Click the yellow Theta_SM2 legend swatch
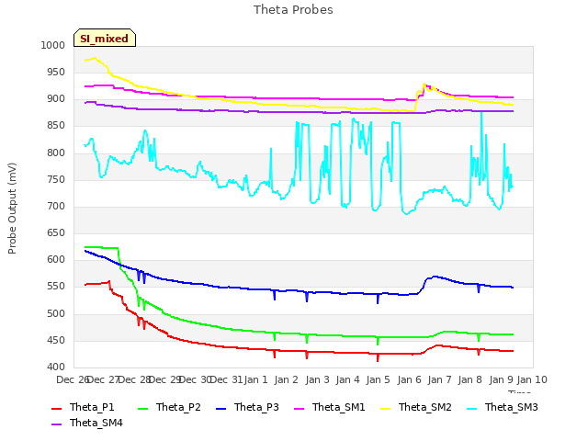 [x=386, y=408]
